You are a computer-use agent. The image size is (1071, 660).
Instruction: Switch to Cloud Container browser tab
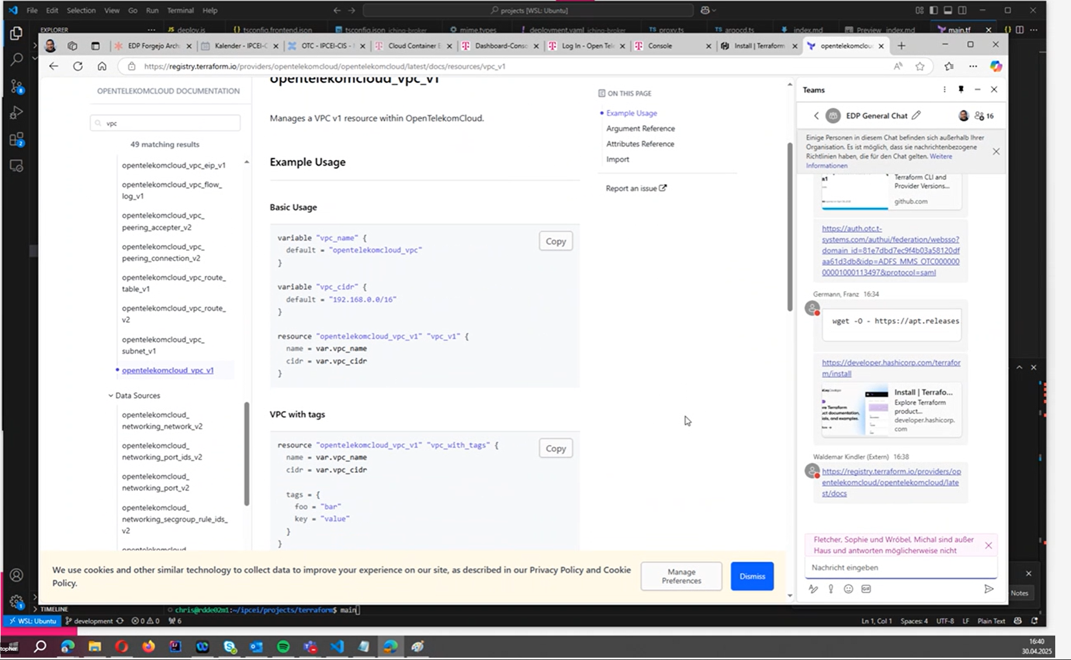tap(413, 46)
